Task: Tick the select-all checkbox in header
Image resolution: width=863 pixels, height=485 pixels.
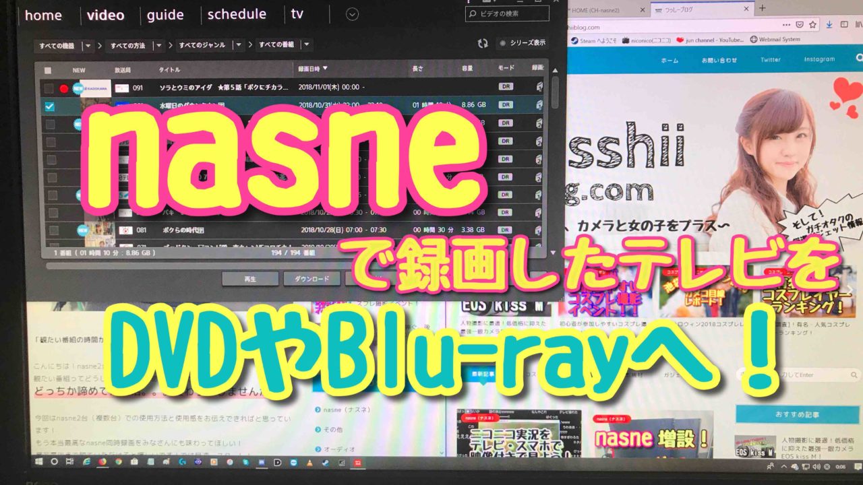Action: 48,69
